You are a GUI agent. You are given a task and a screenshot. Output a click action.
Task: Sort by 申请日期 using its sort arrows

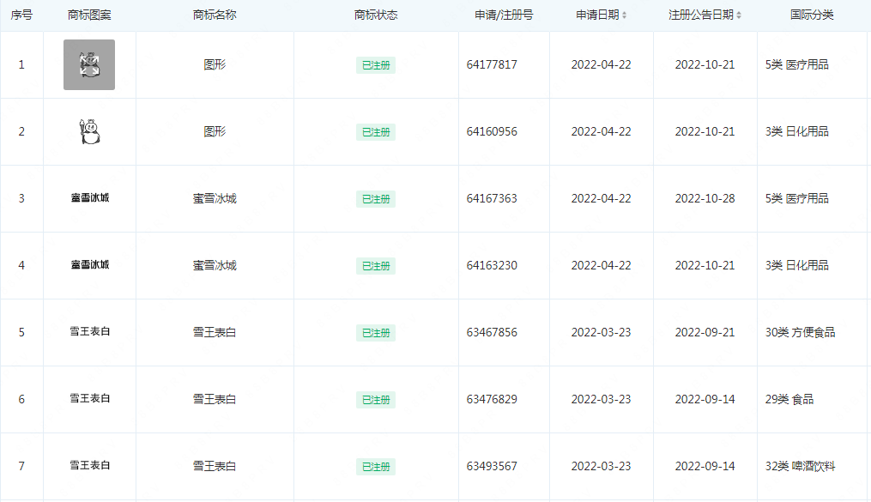625,15
